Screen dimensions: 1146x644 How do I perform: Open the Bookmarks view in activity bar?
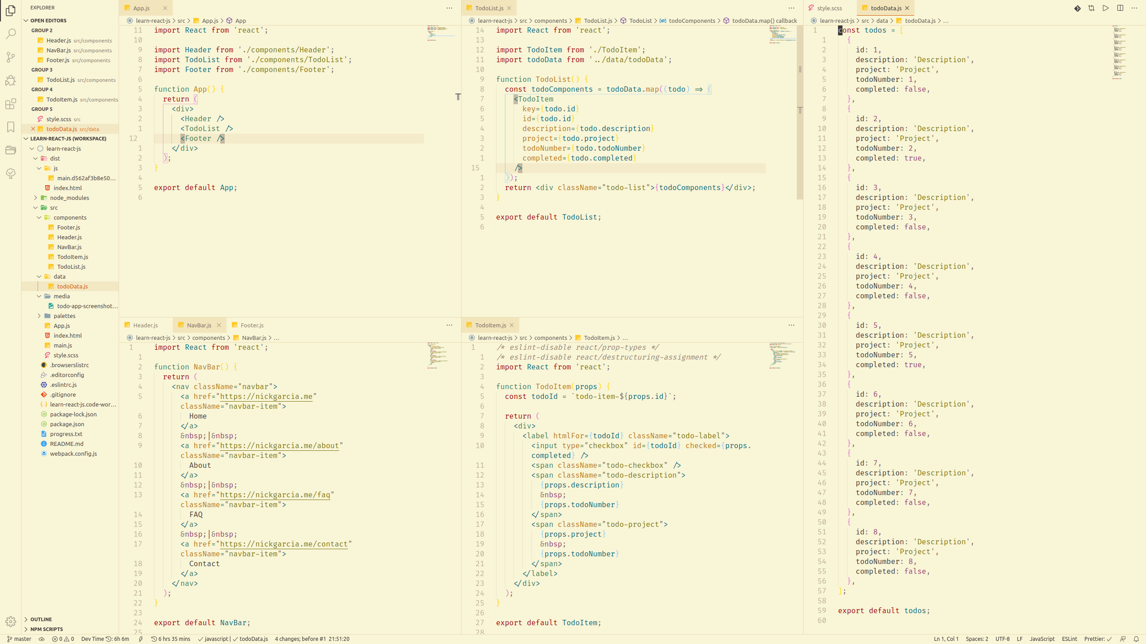11,127
